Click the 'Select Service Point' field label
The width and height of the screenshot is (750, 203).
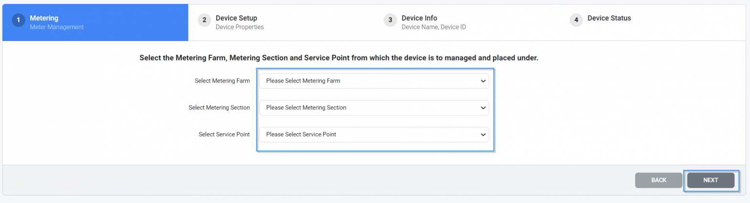point(224,135)
